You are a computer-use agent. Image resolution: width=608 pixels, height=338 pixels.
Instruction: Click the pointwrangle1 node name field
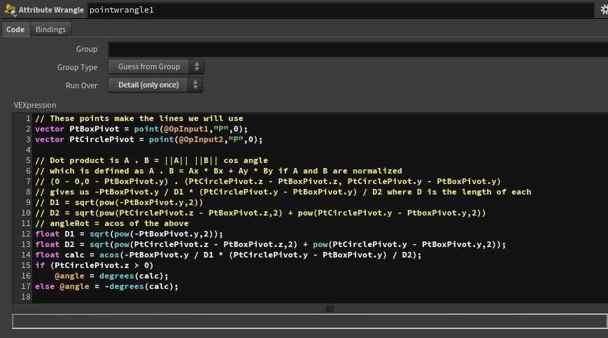coord(339,10)
